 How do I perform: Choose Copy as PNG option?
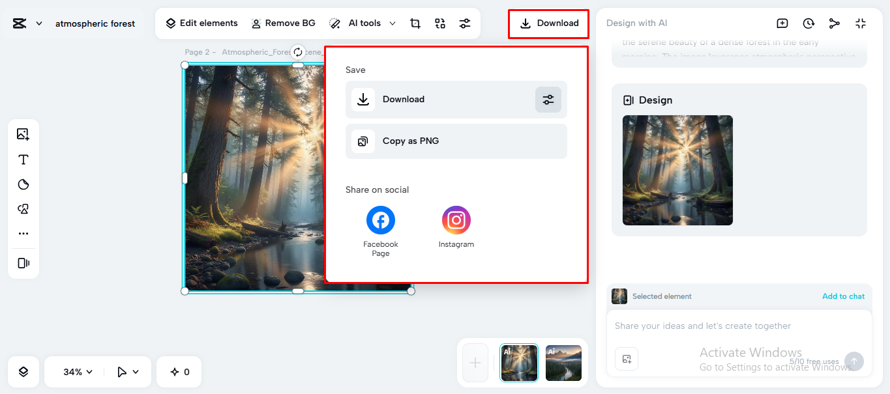click(456, 141)
